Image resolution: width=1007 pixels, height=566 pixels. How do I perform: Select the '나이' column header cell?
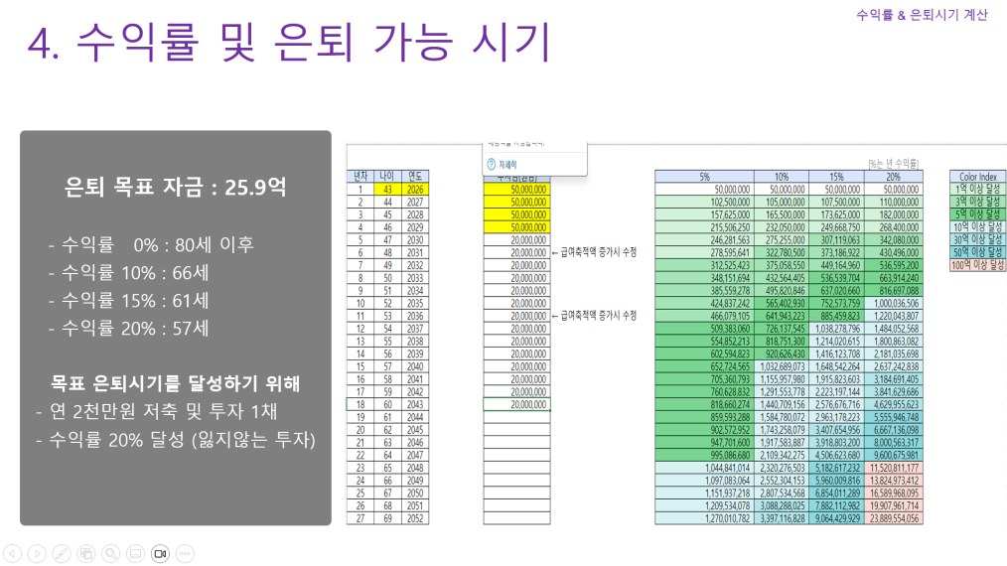click(x=387, y=176)
